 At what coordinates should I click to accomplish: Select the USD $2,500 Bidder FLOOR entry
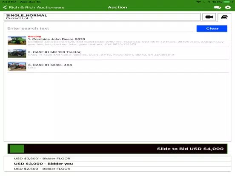click(117, 169)
